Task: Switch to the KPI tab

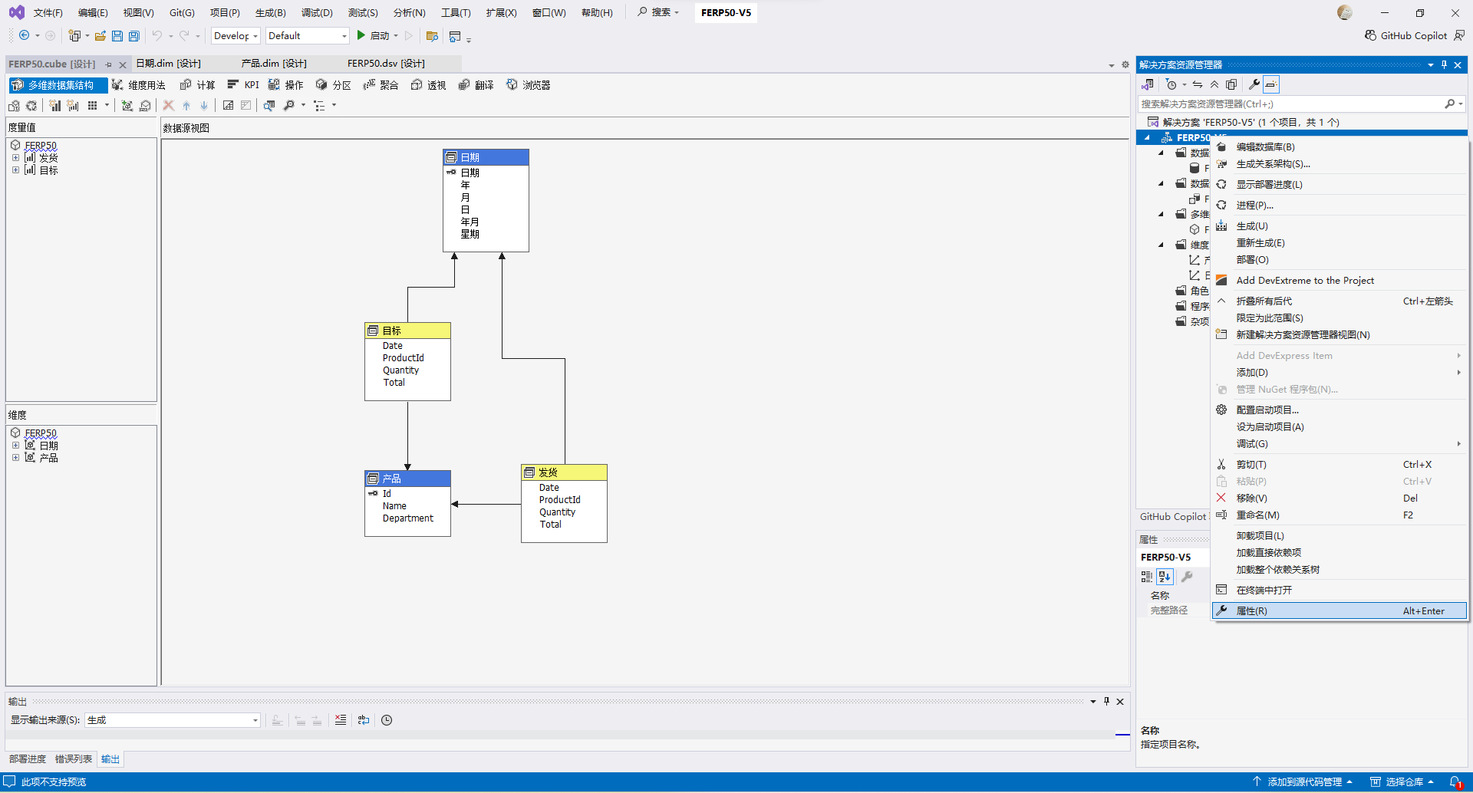Action: 244,85
